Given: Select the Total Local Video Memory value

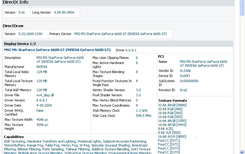Looking at the screenshot, I should [42, 72].
